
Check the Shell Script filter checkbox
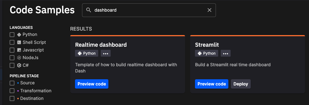(x=12, y=42)
